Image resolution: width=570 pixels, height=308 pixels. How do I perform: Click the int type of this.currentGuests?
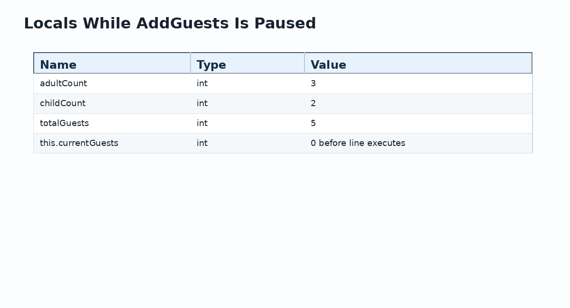[x=202, y=143]
